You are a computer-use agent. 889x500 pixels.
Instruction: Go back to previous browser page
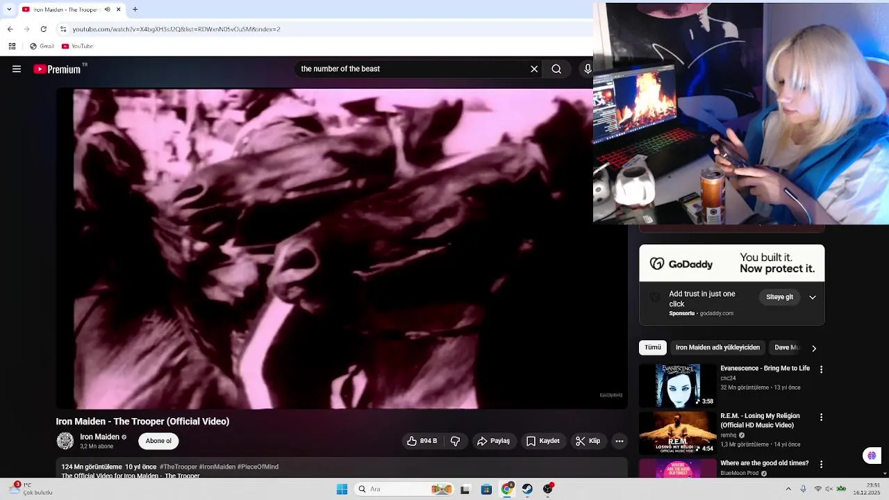9,30
